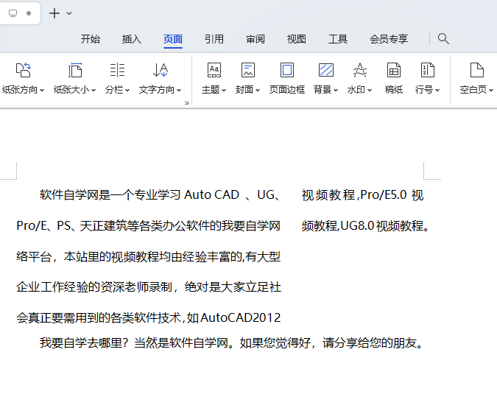
Task: Expand the 行号 dropdown arrow
Action: click(437, 90)
